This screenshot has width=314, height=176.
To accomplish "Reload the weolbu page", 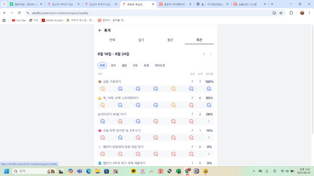I will (x=19, y=13).
